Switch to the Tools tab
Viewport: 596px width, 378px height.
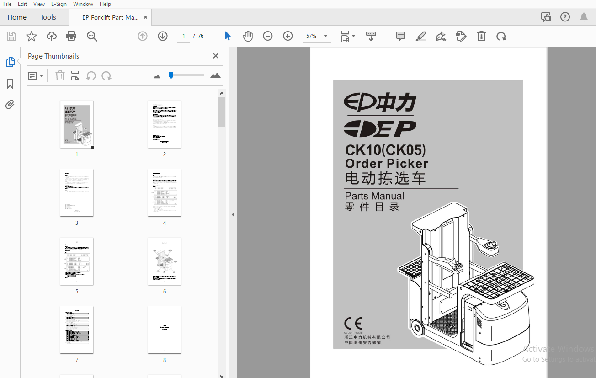pyautogui.click(x=48, y=17)
